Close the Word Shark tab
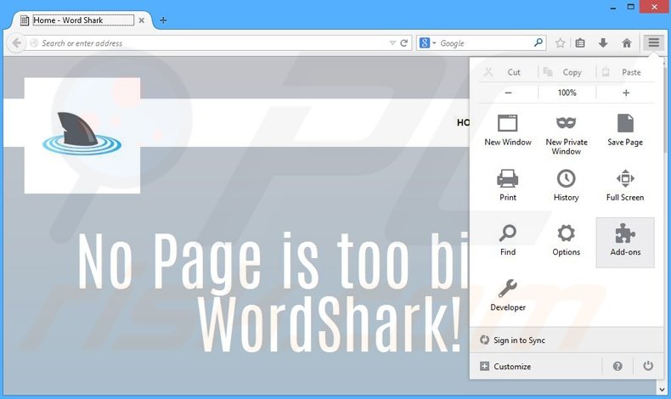The width and height of the screenshot is (671, 399). 141,20
